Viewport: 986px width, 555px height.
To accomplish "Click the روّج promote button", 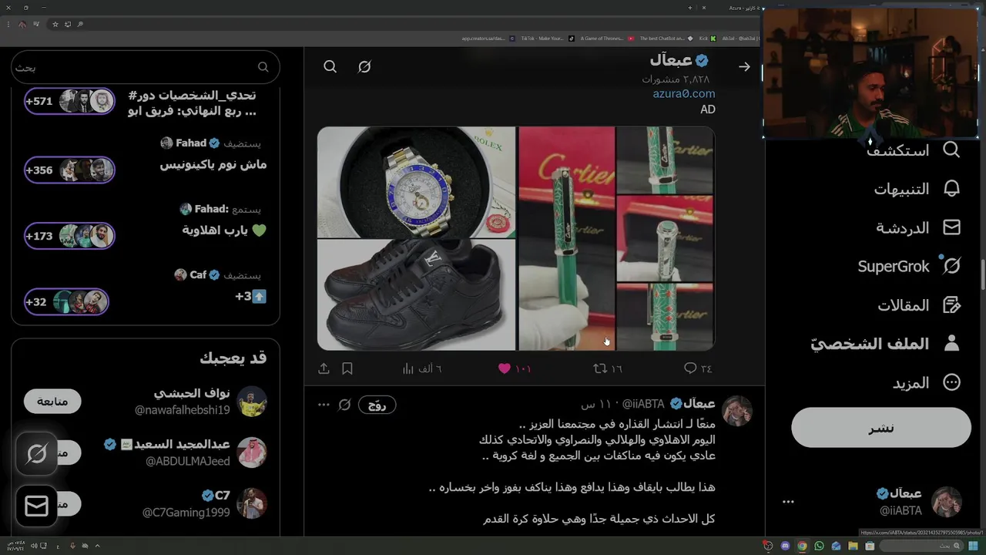I will [x=377, y=405].
